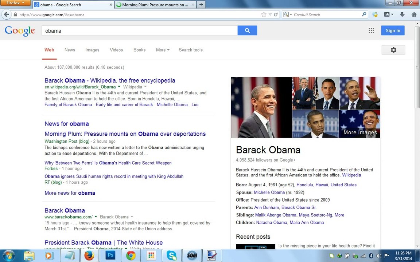Screen dimensions: 420x262
Task: Click the network signal tray icon
Action: [363, 256]
